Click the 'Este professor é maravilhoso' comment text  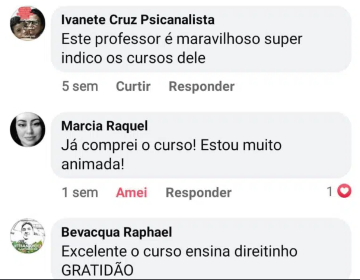point(181,39)
